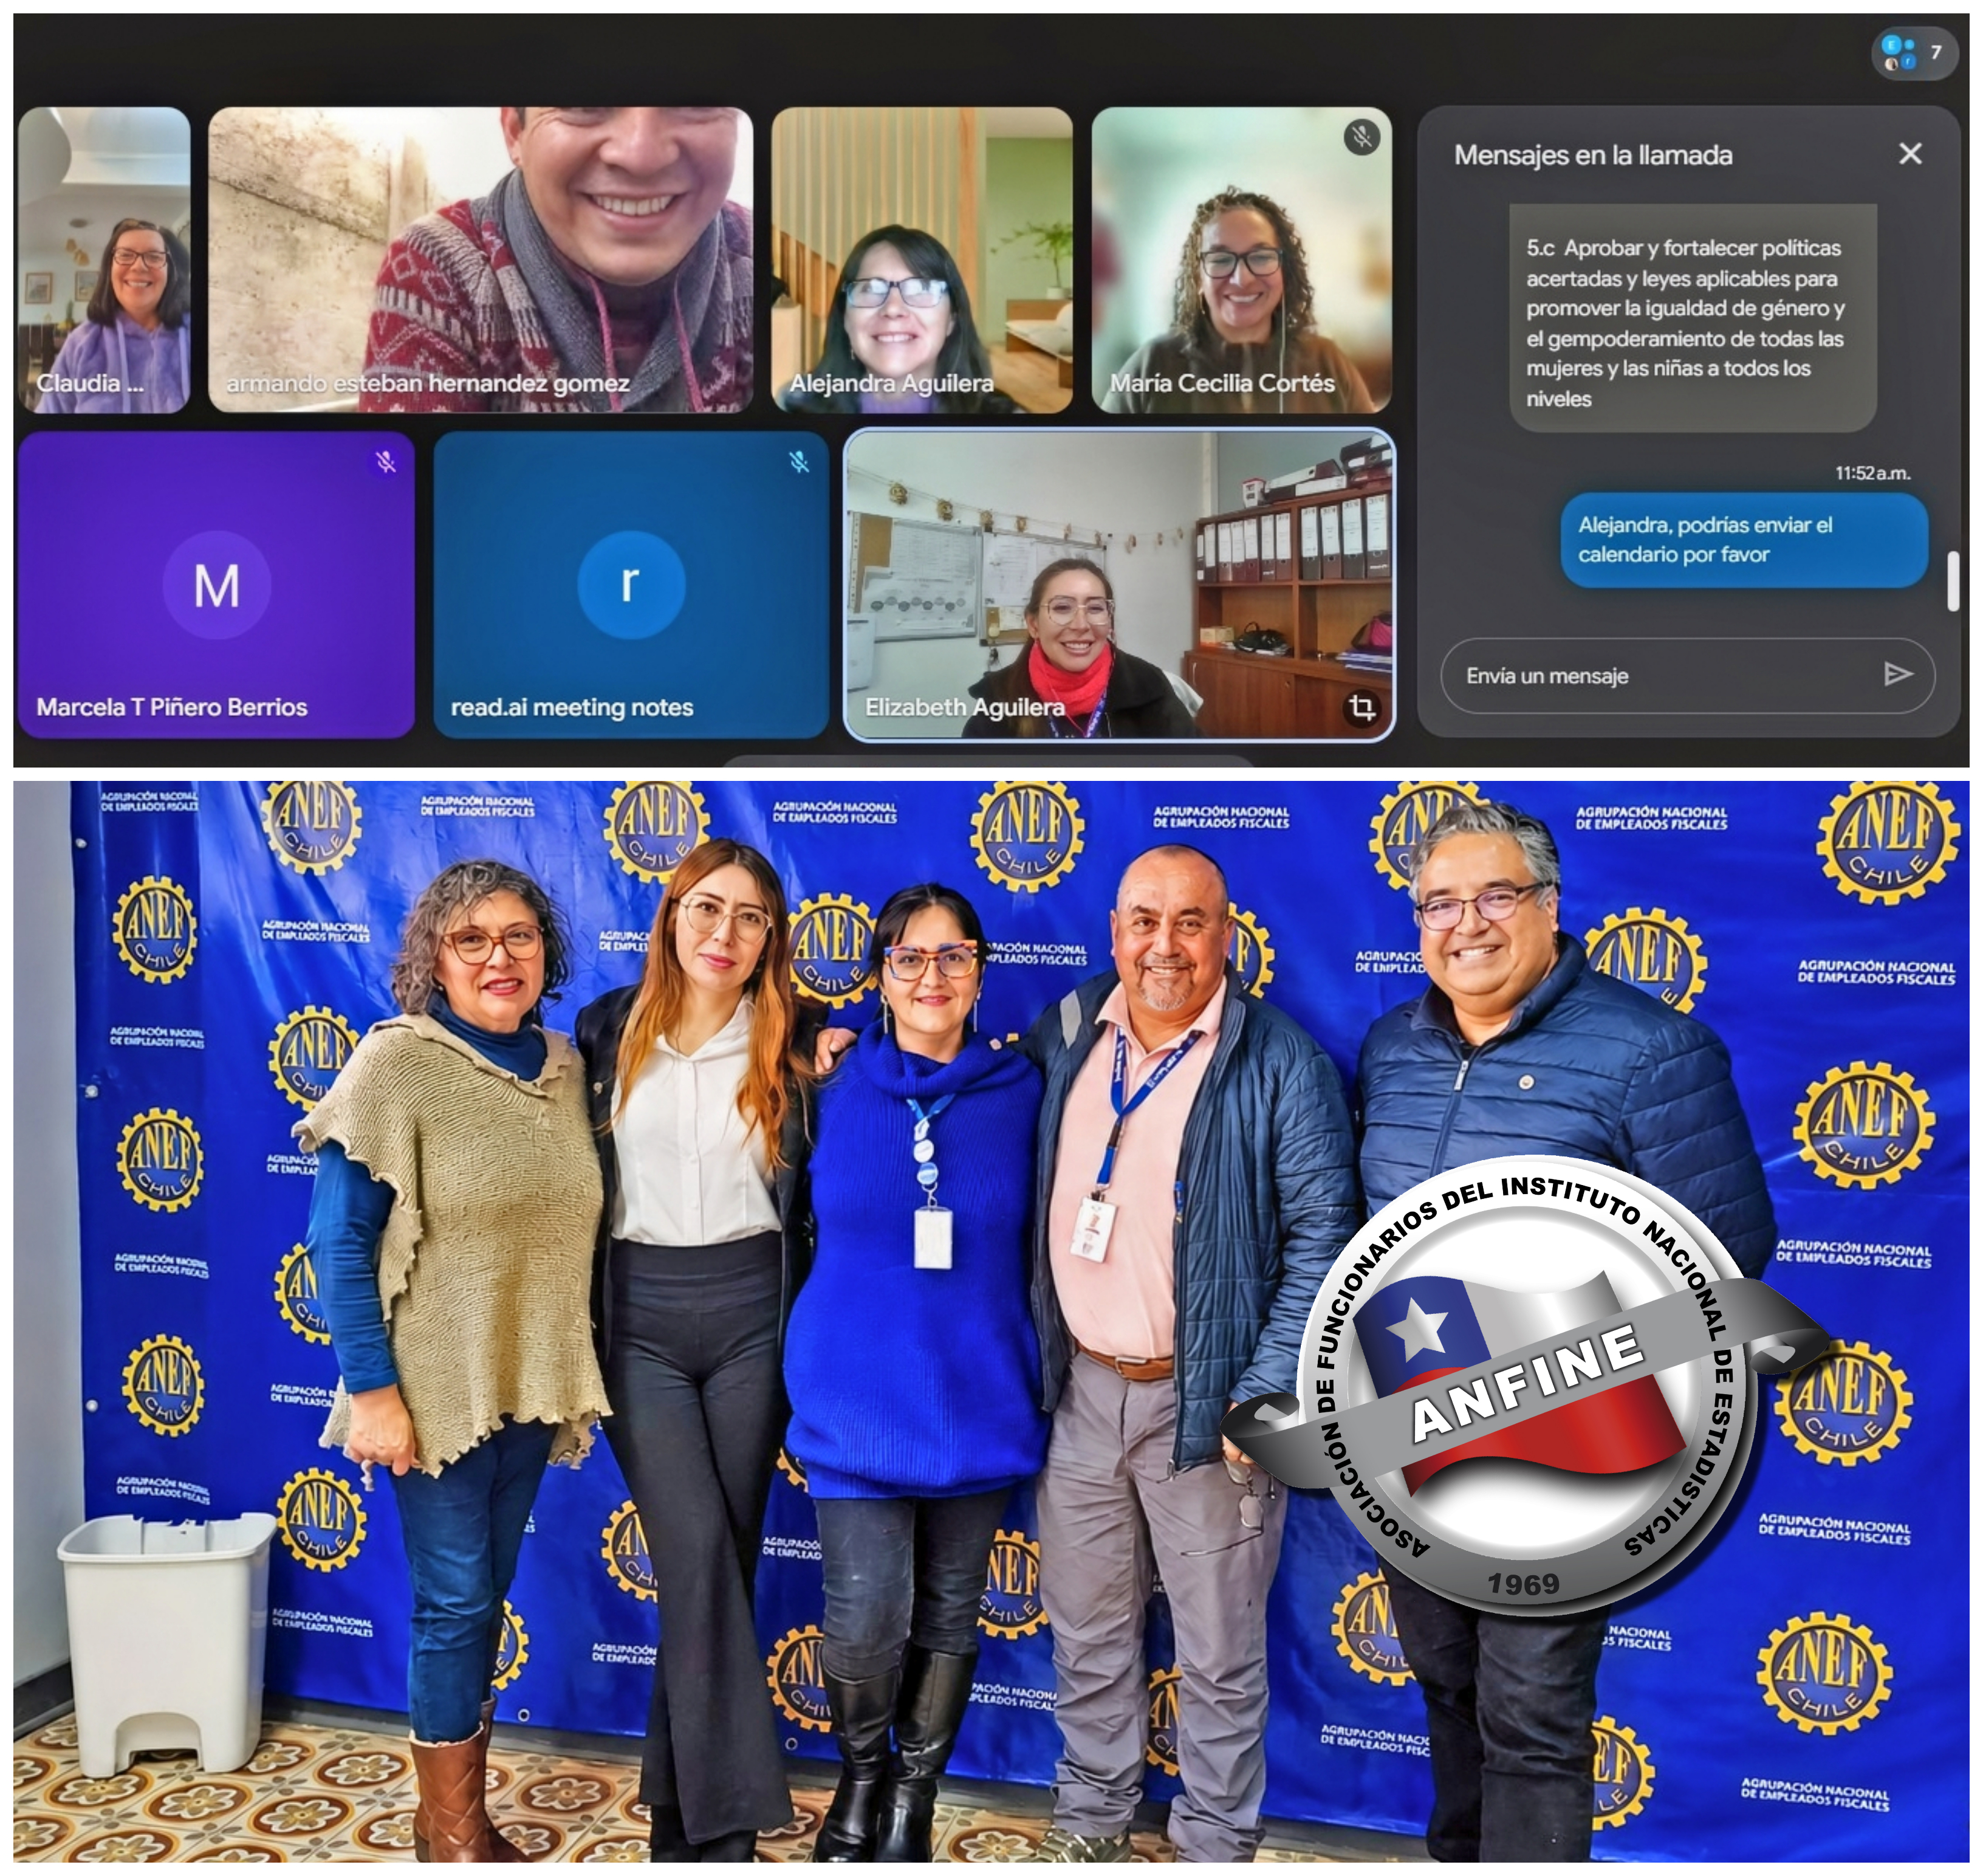1983x1876 pixels.
Task: Click the 11:52 a.m. timestamp
Action: click(x=1872, y=473)
